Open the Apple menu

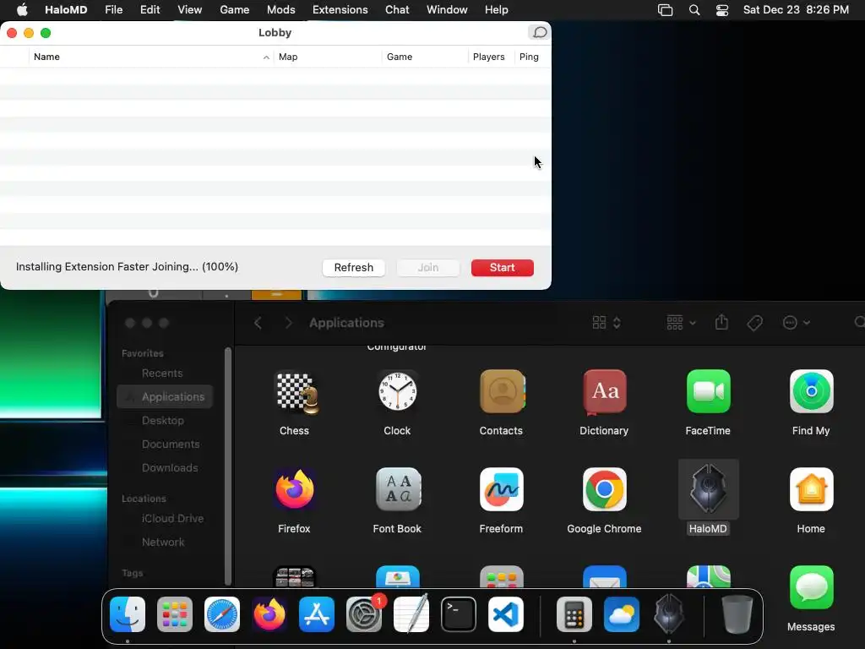[x=22, y=10]
